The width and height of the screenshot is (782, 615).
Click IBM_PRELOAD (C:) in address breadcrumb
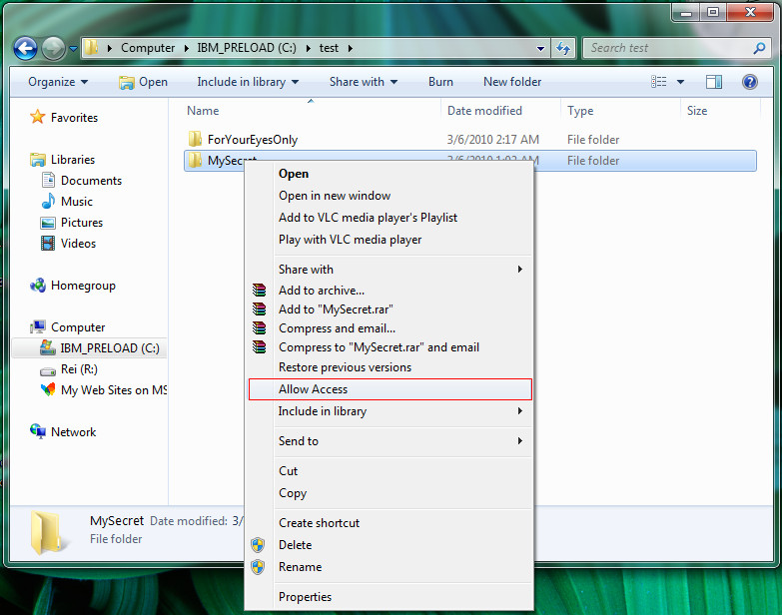coord(247,48)
